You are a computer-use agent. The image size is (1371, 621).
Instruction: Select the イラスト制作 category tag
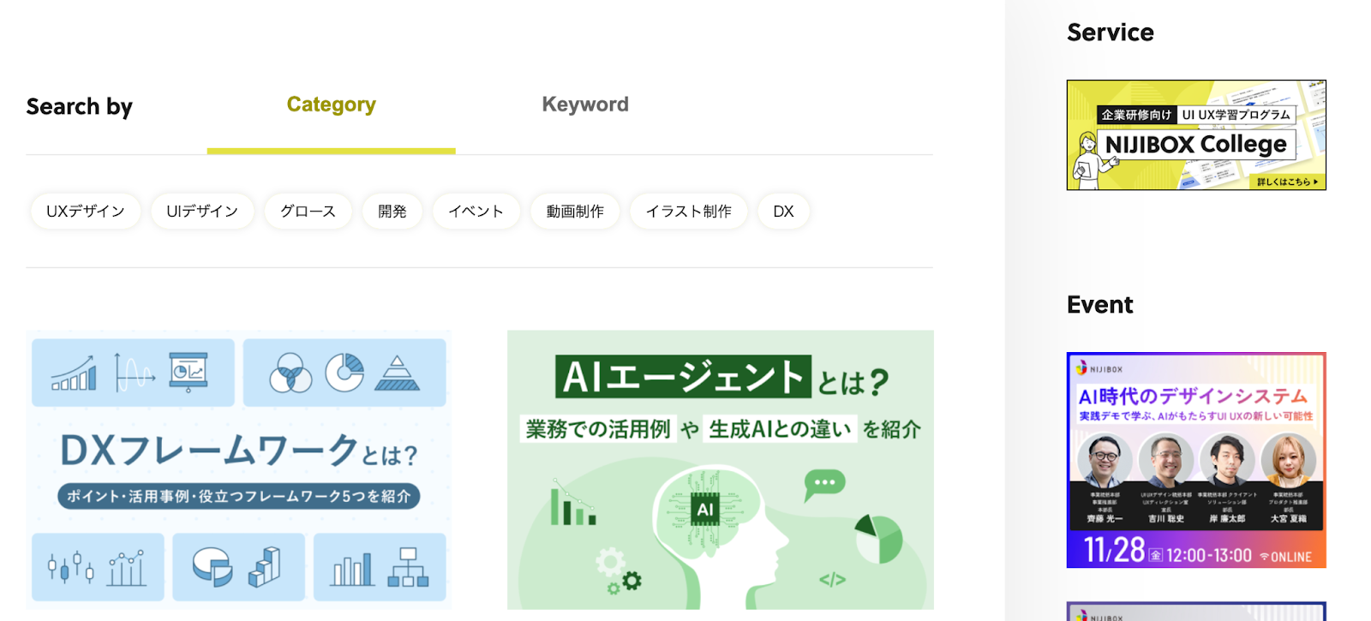(x=688, y=212)
